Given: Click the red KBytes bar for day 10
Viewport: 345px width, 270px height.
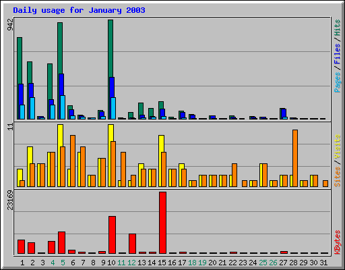Looking at the screenshot, I should (112, 235).
